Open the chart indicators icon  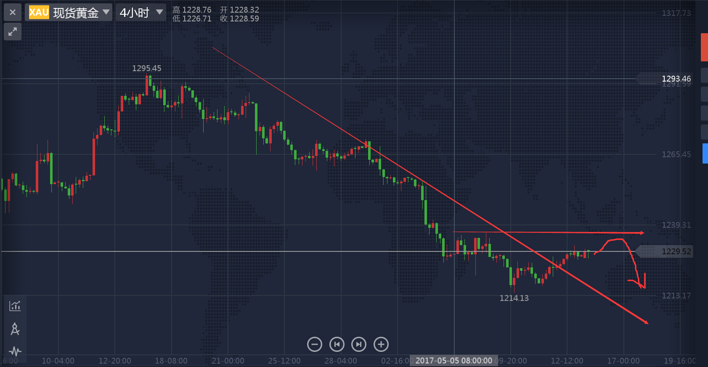coord(15,306)
